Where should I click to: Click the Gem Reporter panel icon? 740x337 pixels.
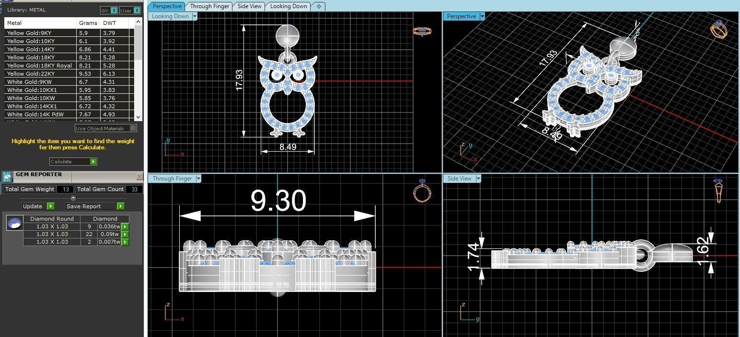click(7, 176)
